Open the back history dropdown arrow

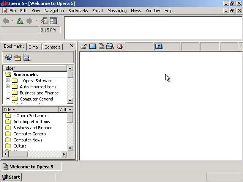pos(13,20)
